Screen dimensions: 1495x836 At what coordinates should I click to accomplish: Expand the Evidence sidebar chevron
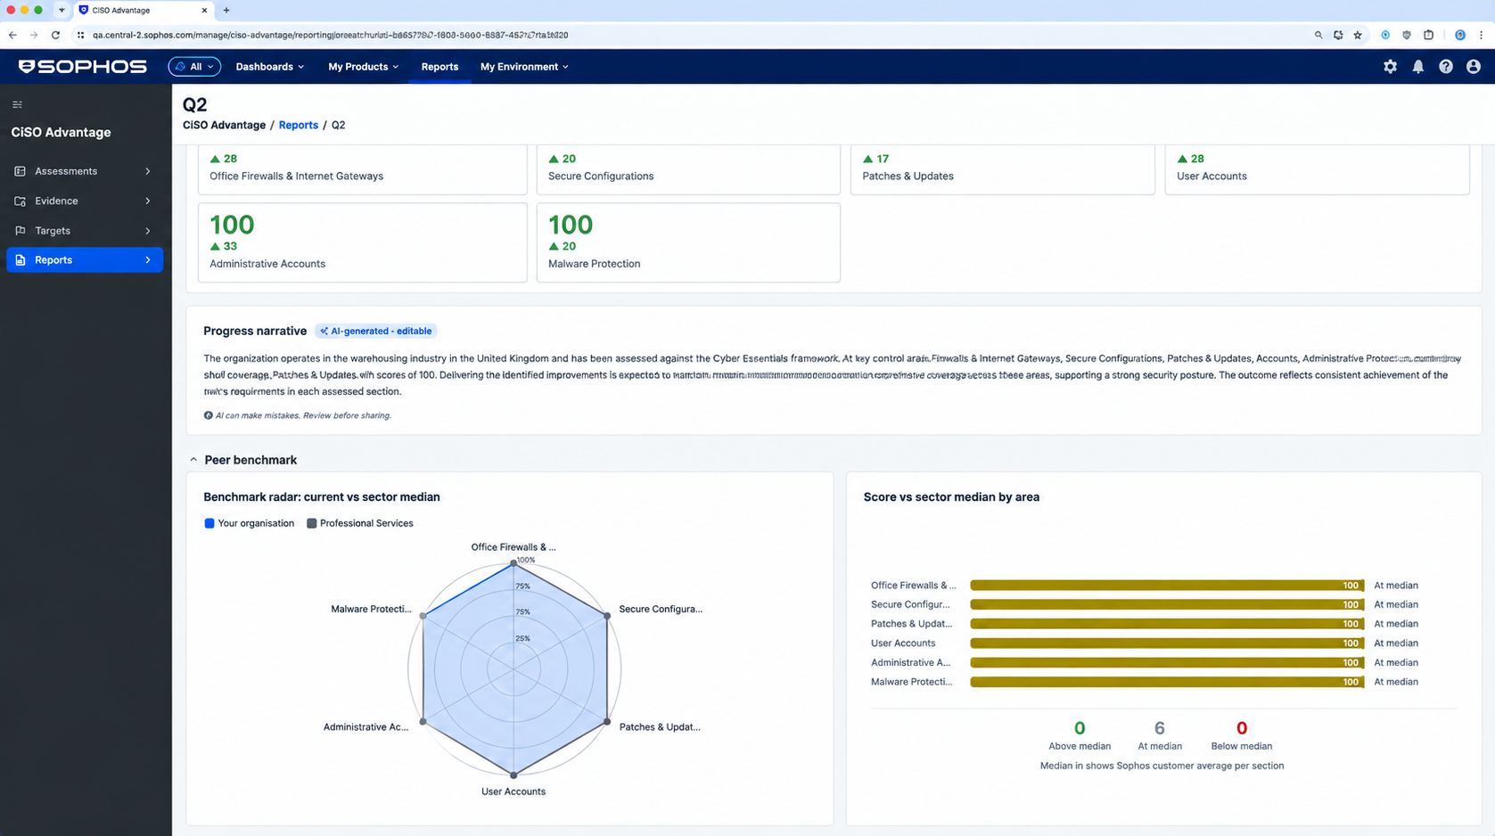148,201
